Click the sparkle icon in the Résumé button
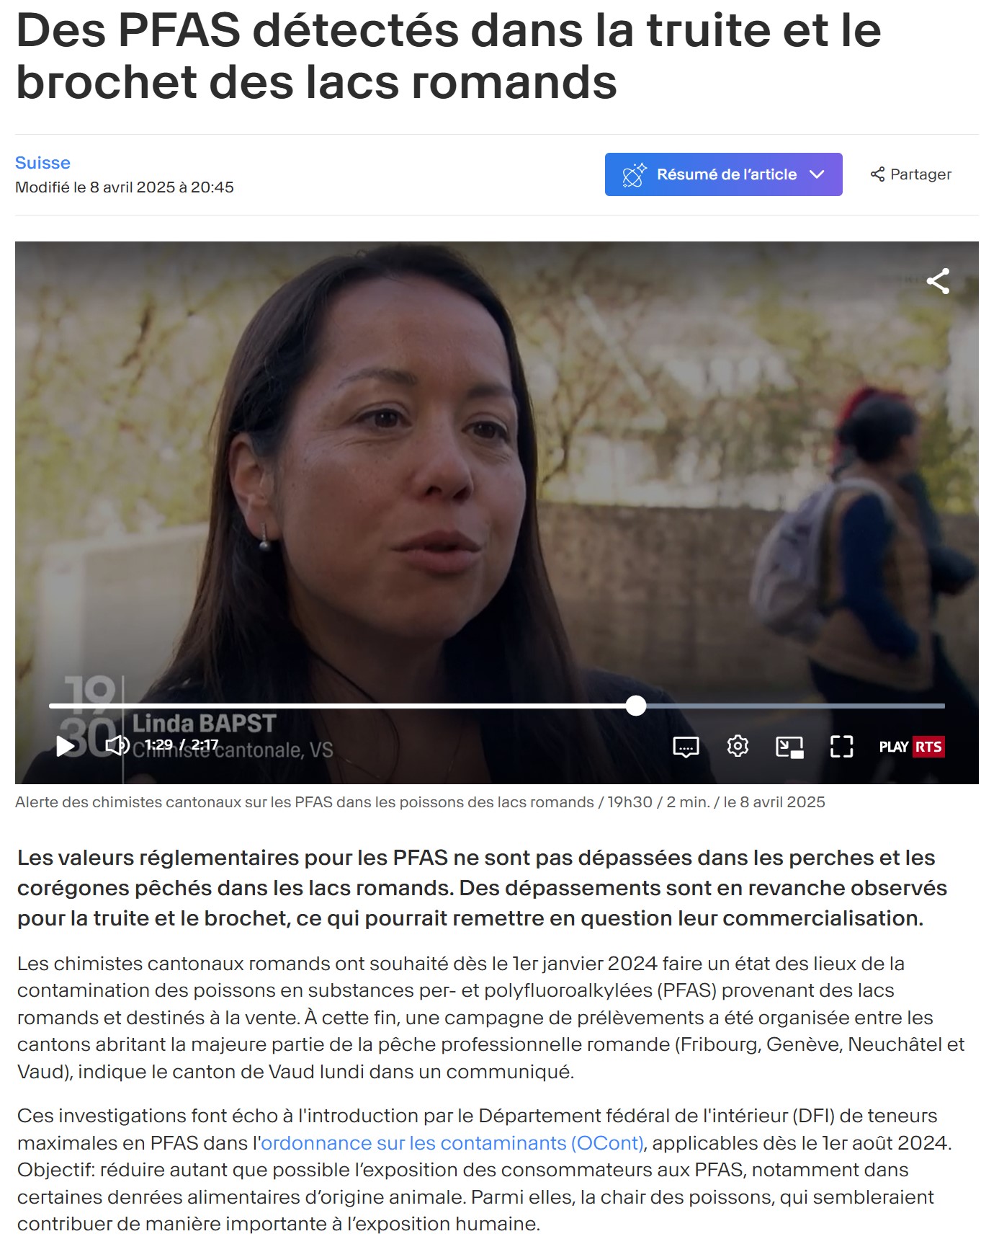 (x=635, y=174)
